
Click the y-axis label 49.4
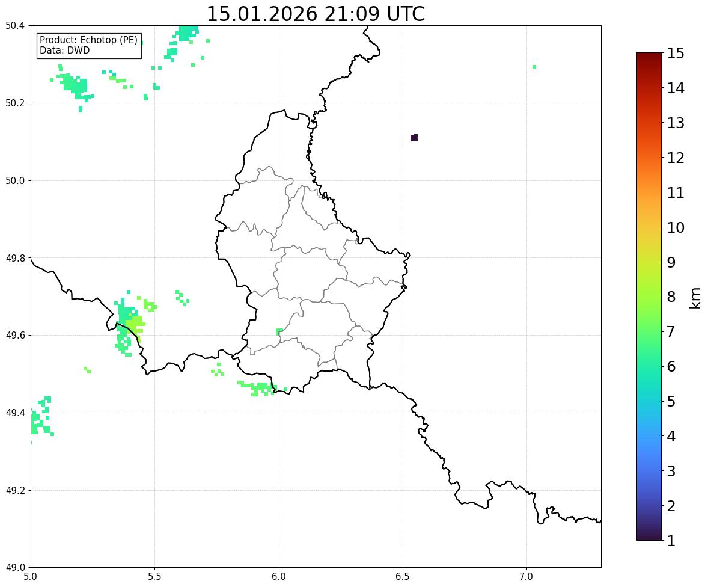[x=14, y=413]
